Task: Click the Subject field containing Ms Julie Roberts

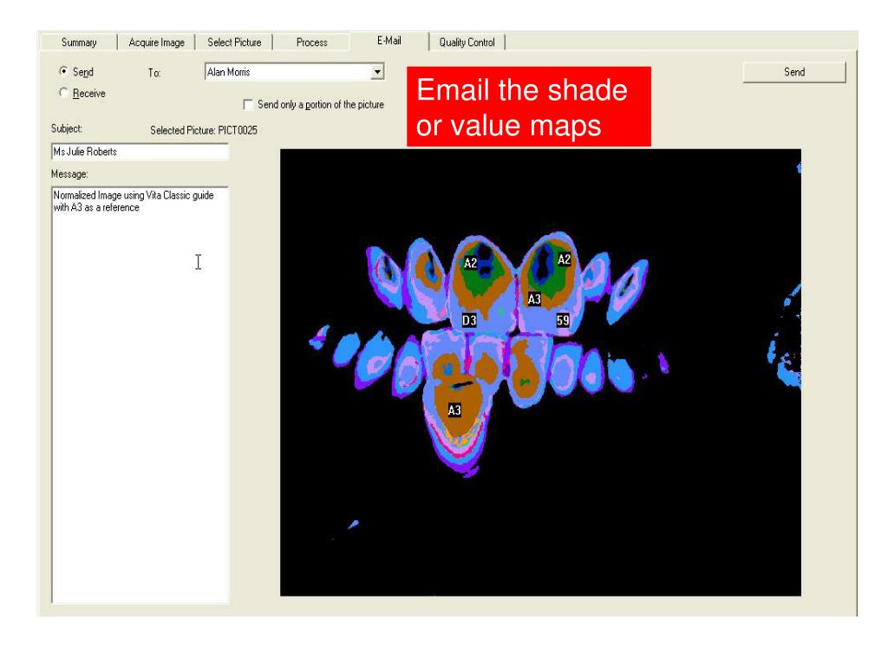Action: [140, 152]
